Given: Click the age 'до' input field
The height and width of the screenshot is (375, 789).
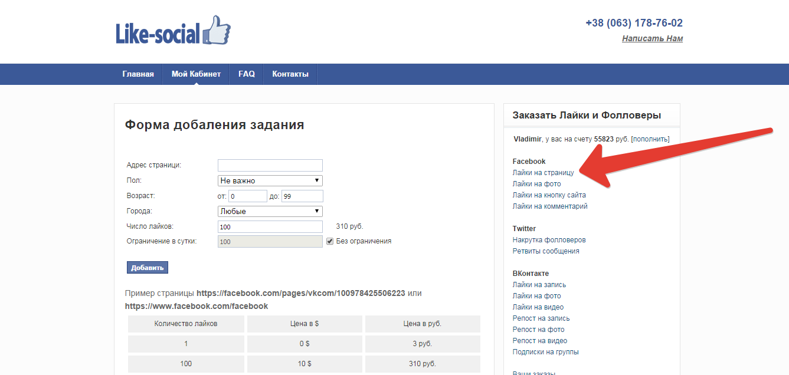Looking at the screenshot, I should (x=302, y=196).
